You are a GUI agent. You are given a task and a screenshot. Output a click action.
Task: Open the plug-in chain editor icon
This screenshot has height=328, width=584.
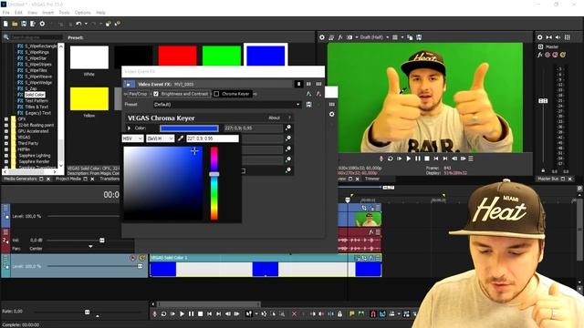(x=308, y=94)
